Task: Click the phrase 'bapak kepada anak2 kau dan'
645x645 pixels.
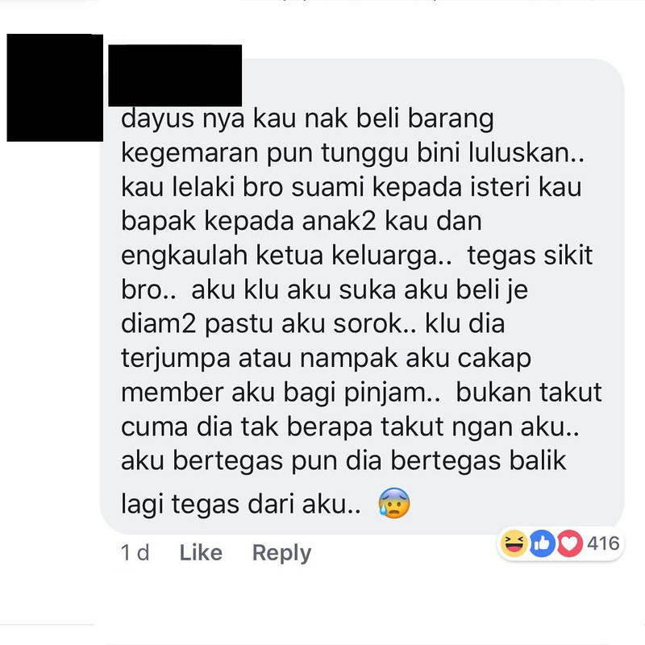Action: [x=301, y=221]
